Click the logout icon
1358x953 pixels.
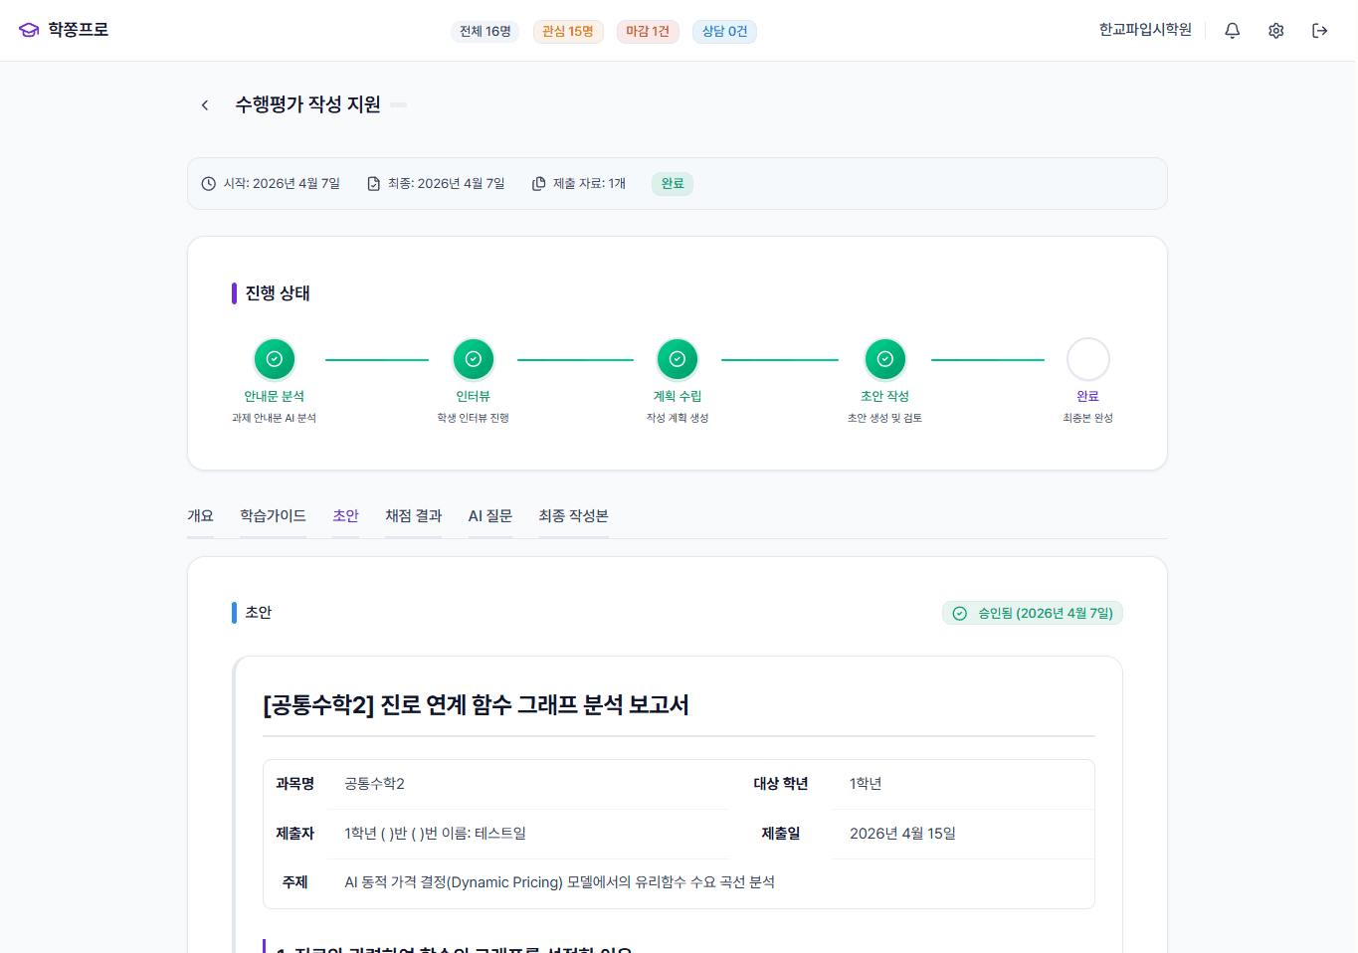coord(1319,31)
